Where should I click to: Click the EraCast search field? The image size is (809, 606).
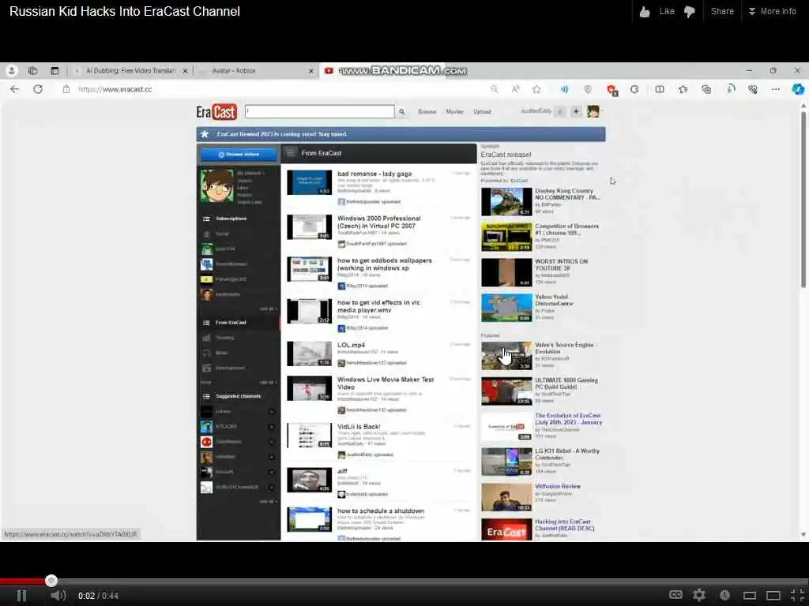(320, 111)
